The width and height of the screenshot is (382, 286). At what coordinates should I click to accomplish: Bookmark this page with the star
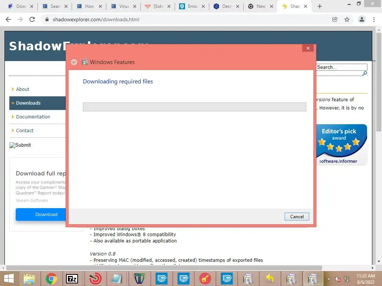(x=347, y=19)
